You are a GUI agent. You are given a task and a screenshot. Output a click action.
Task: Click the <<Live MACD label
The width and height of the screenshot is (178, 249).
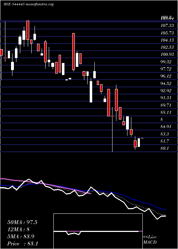[150, 240]
